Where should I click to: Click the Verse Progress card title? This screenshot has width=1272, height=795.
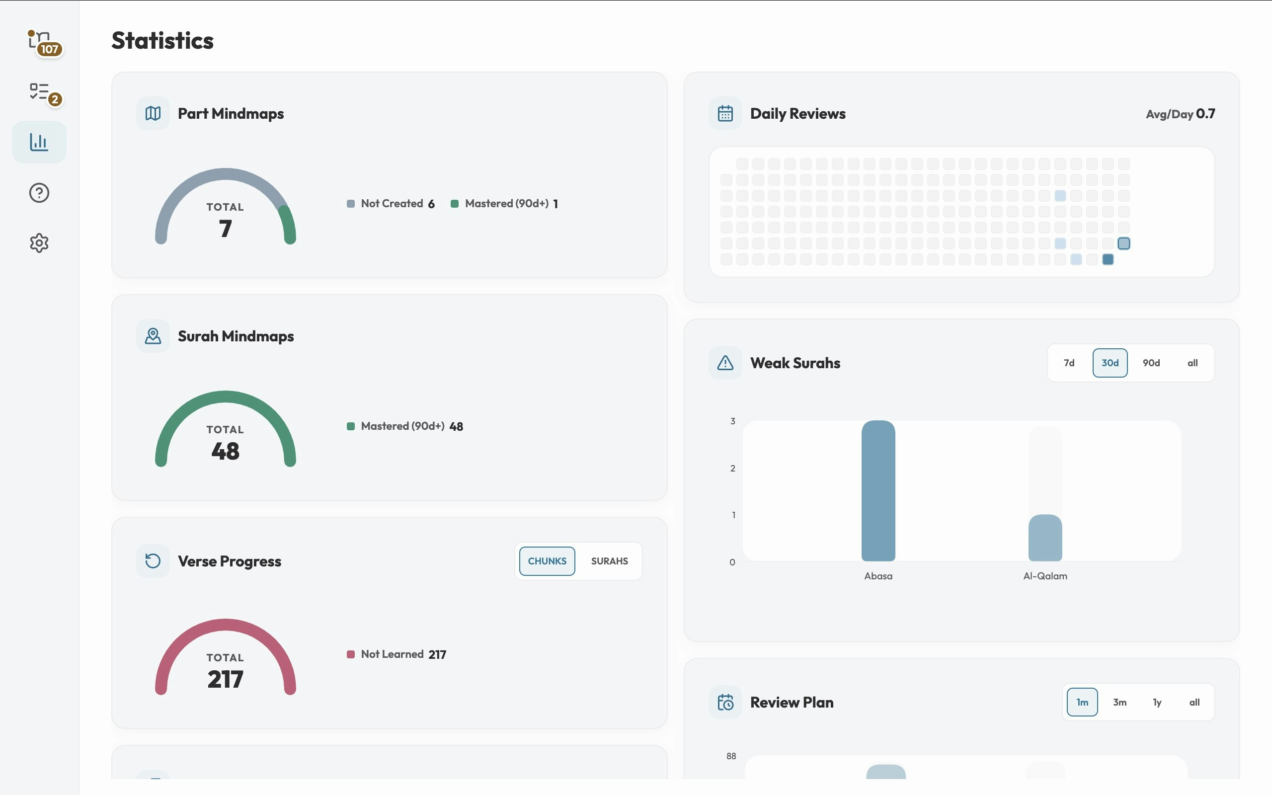click(230, 561)
